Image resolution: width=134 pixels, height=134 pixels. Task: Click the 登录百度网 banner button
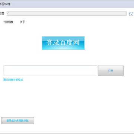pos(63,43)
